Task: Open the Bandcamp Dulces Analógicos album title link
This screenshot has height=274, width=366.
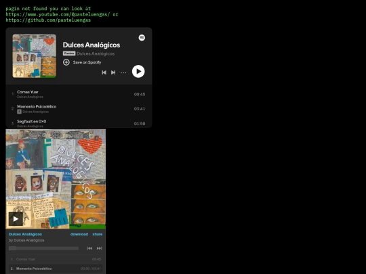Action: tap(25, 234)
